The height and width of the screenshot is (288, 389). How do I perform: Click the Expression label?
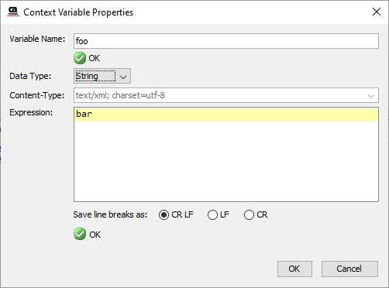coord(31,112)
